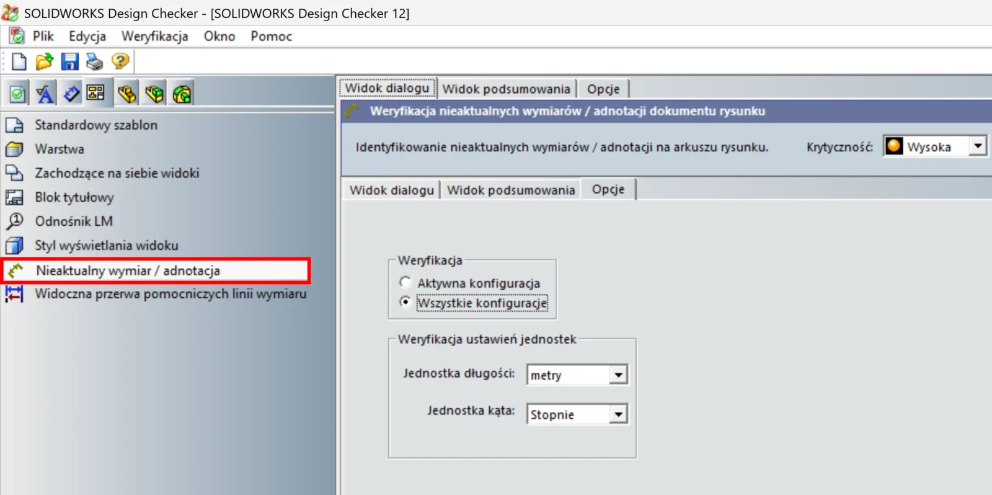Select the Aktywna konfiguracja radio button

click(x=405, y=283)
